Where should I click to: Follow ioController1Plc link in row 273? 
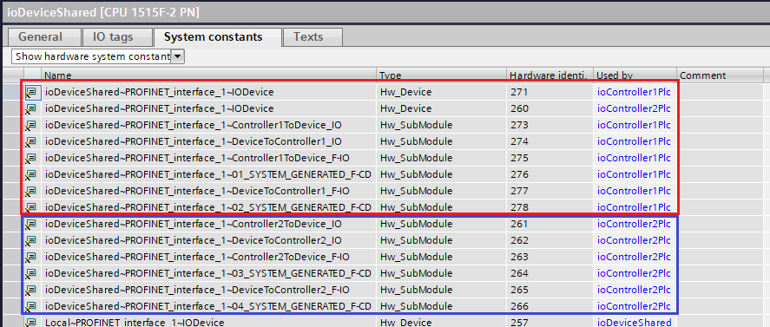[634, 125]
